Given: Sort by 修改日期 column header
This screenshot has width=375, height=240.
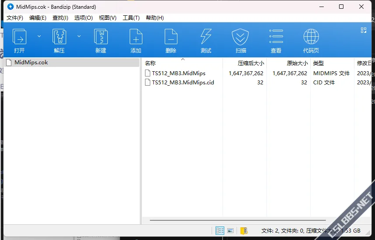Looking at the screenshot, I should pos(363,63).
